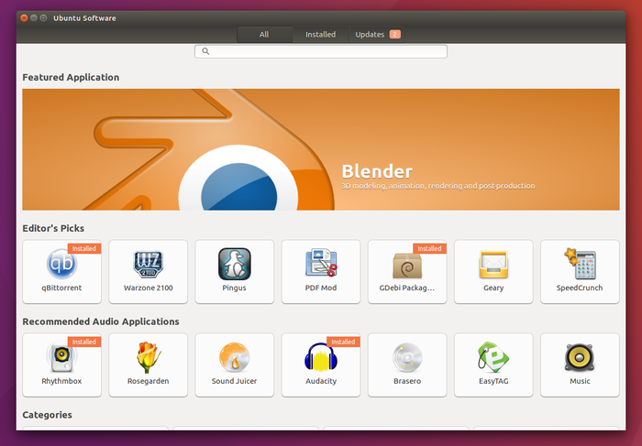The height and width of the screenshot is (446, 642).
Task: Open the Pingus penguin icon
Action: click(x=234, y=264)
